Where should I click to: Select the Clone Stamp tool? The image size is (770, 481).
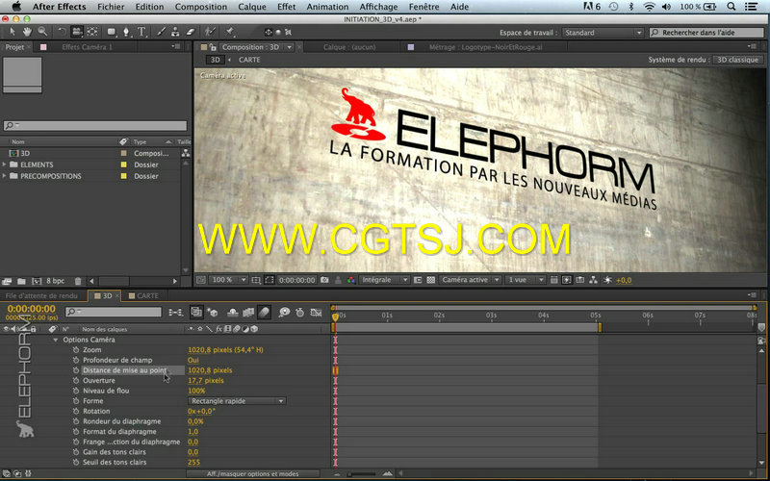click(x=175, y=32)
